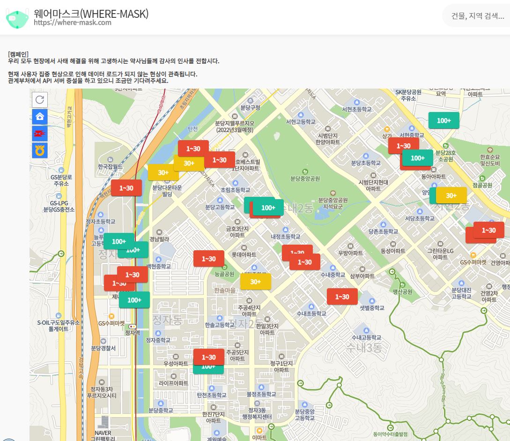Toggle the red post office filter icon
This screenshot has height=441, width=510.
coord(40,134)
